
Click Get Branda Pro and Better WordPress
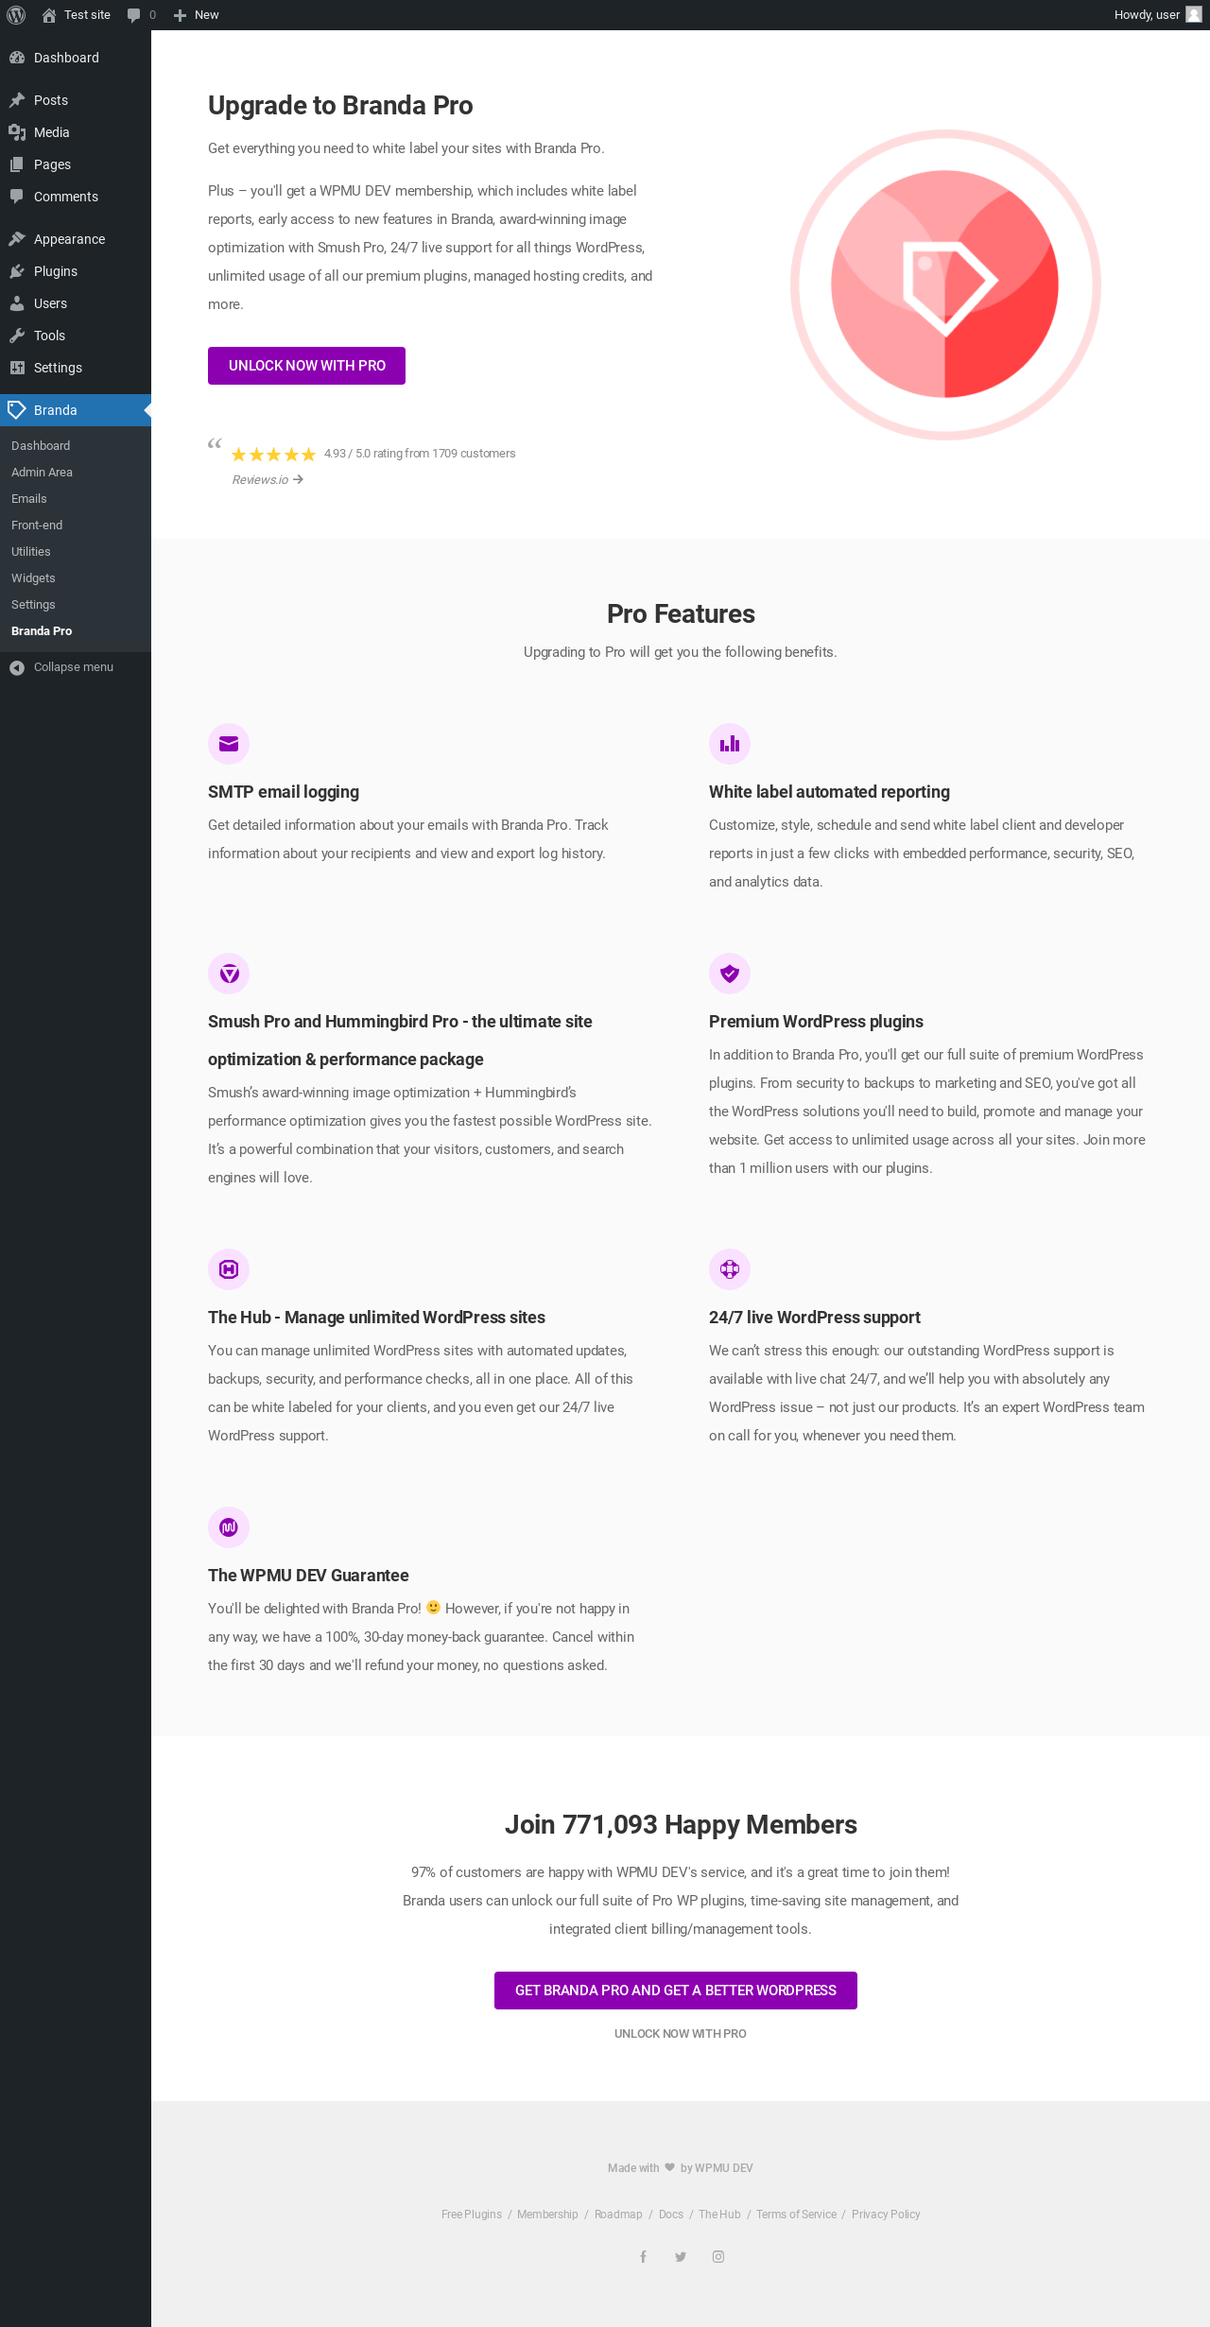point(676,1991)
